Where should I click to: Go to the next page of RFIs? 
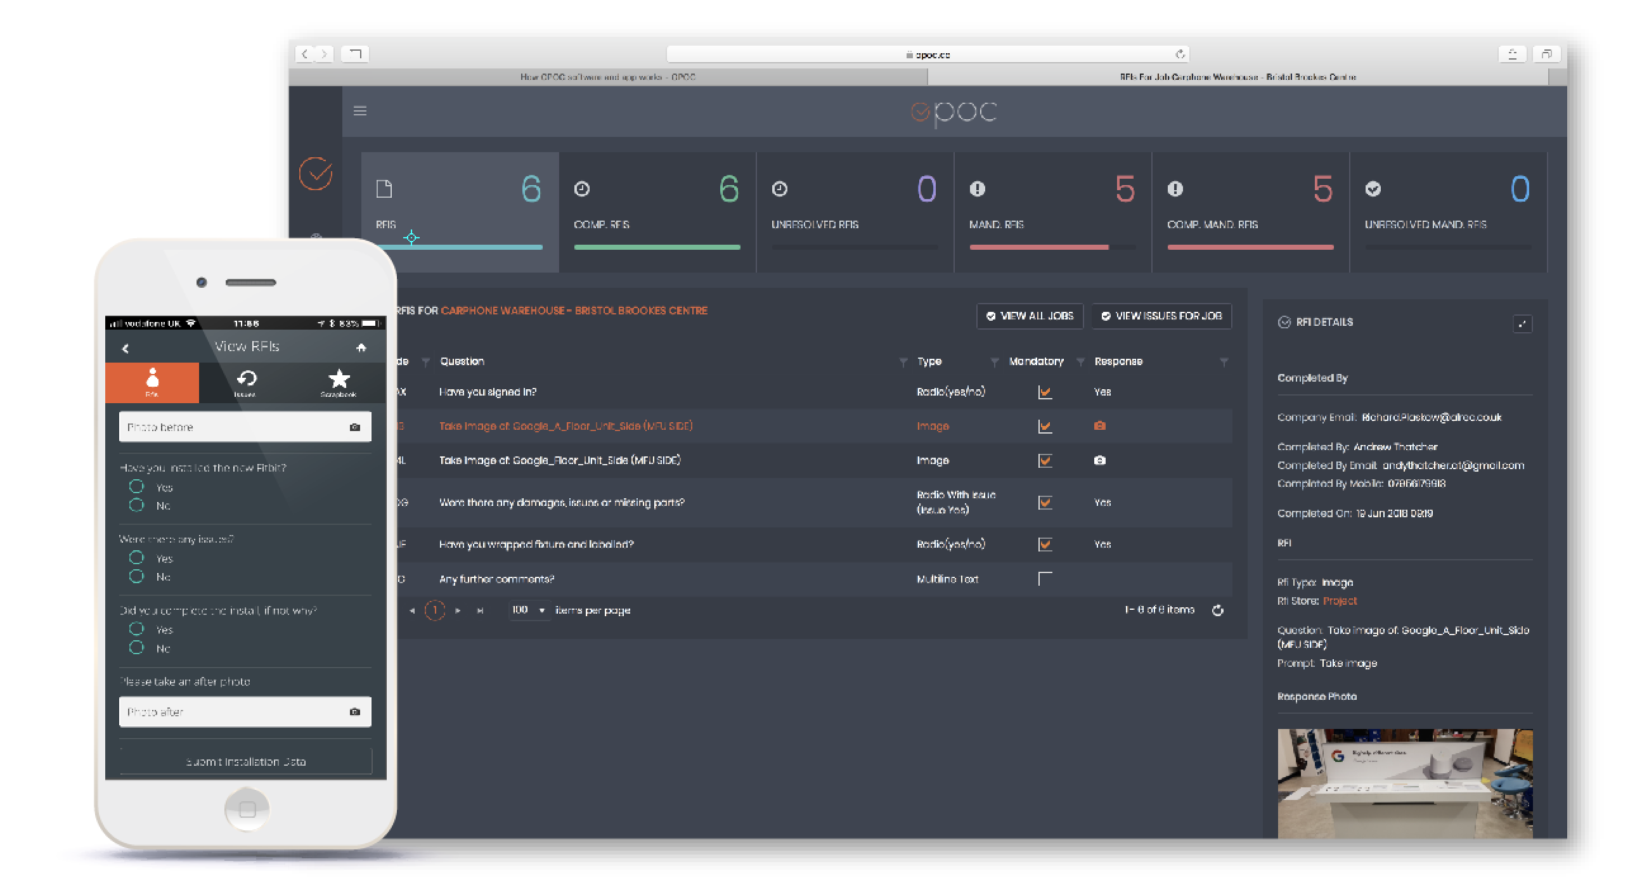tap(458, 610)
